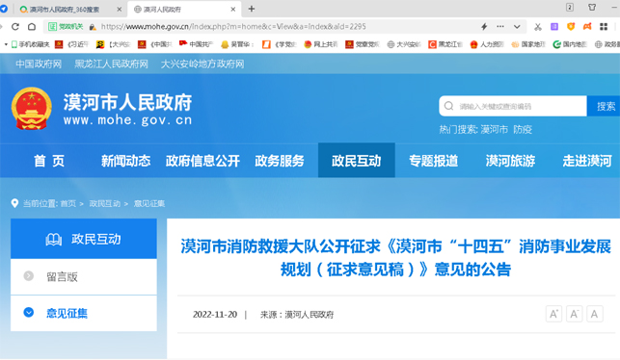Open 新闻动态 navigation menu

pyautogui.click(x=125, y=161)
